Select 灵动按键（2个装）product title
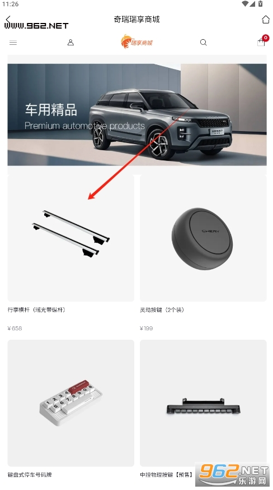 pyautogui.click(x=163, y=309)
